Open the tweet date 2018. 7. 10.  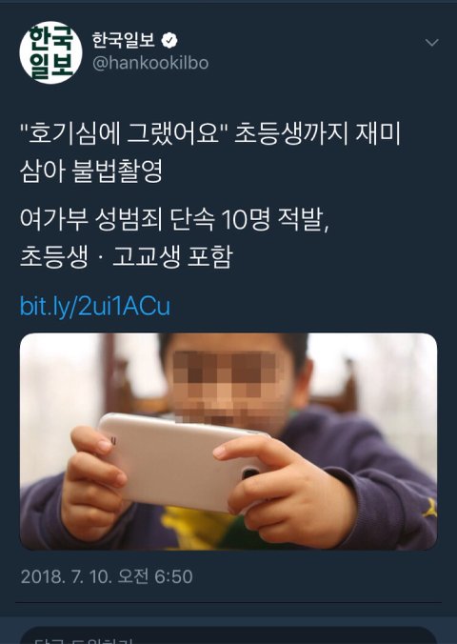(x=66, y=576)
